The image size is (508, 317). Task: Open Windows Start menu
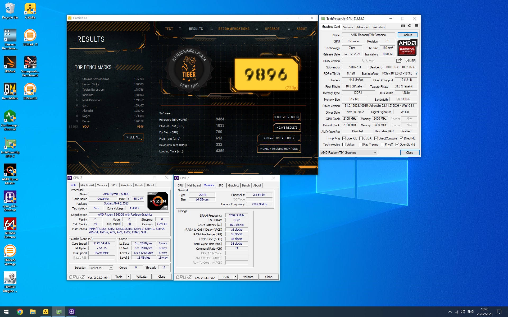tap(6, 312)
